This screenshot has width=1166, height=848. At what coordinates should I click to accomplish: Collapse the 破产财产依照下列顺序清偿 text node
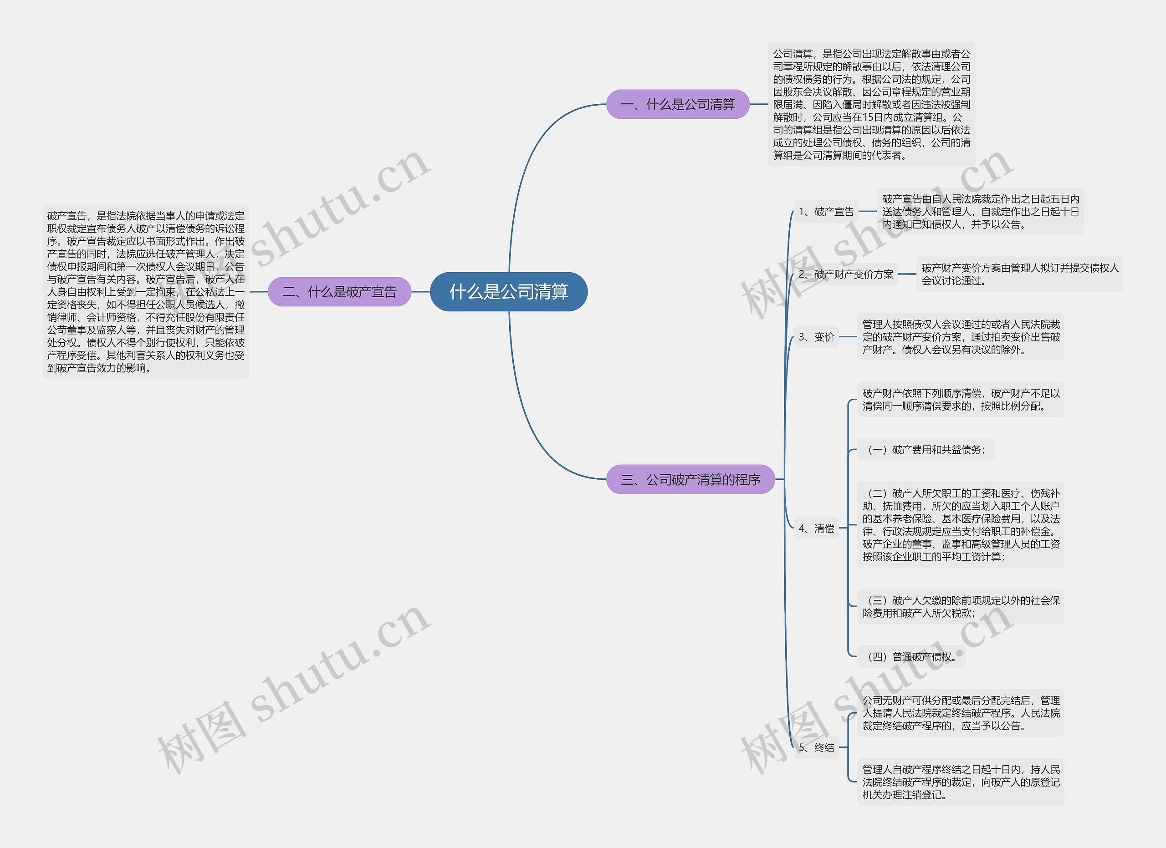click(x=950, y=410)
